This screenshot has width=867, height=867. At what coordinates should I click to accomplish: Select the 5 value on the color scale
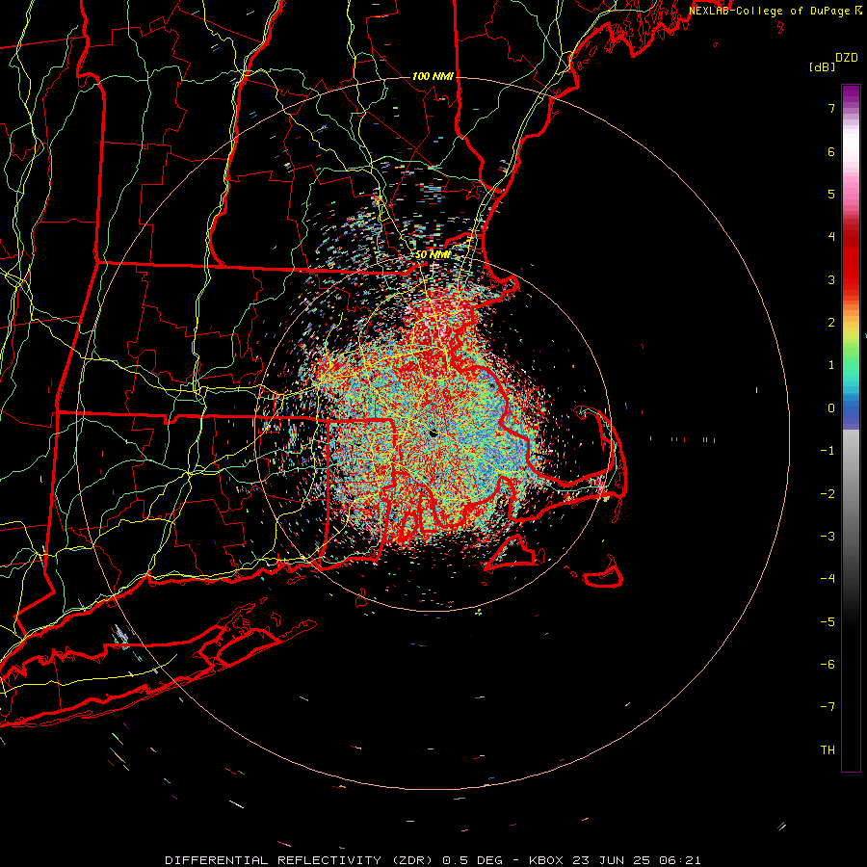831,194
